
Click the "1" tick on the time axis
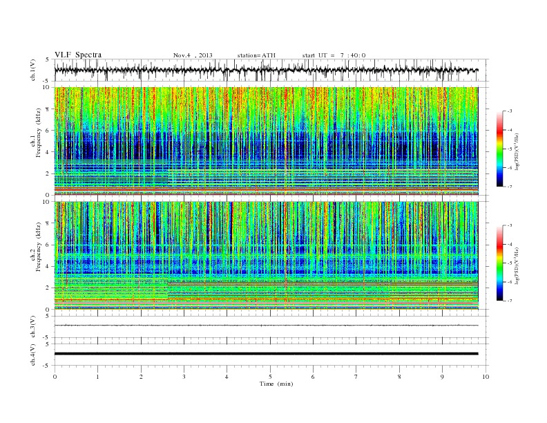pos(97,377)
